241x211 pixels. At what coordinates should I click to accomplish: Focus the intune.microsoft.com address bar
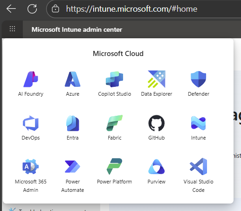144,9
